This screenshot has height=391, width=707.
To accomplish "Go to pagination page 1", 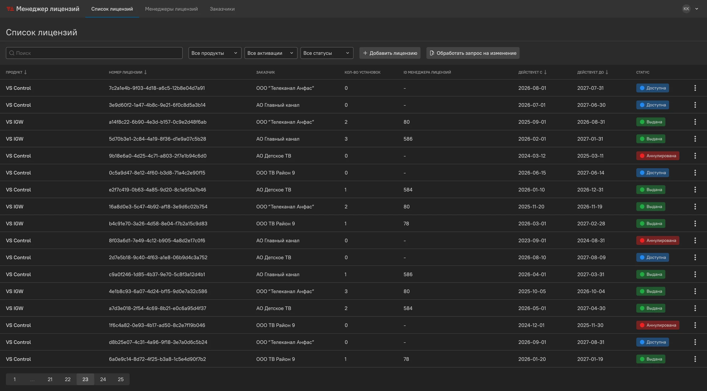I will (14, 379).
